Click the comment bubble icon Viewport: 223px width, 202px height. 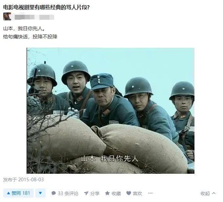point(53,193)
